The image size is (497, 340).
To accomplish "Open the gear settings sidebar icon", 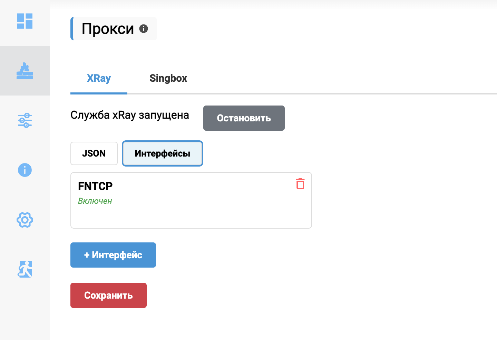I will 25,220.
